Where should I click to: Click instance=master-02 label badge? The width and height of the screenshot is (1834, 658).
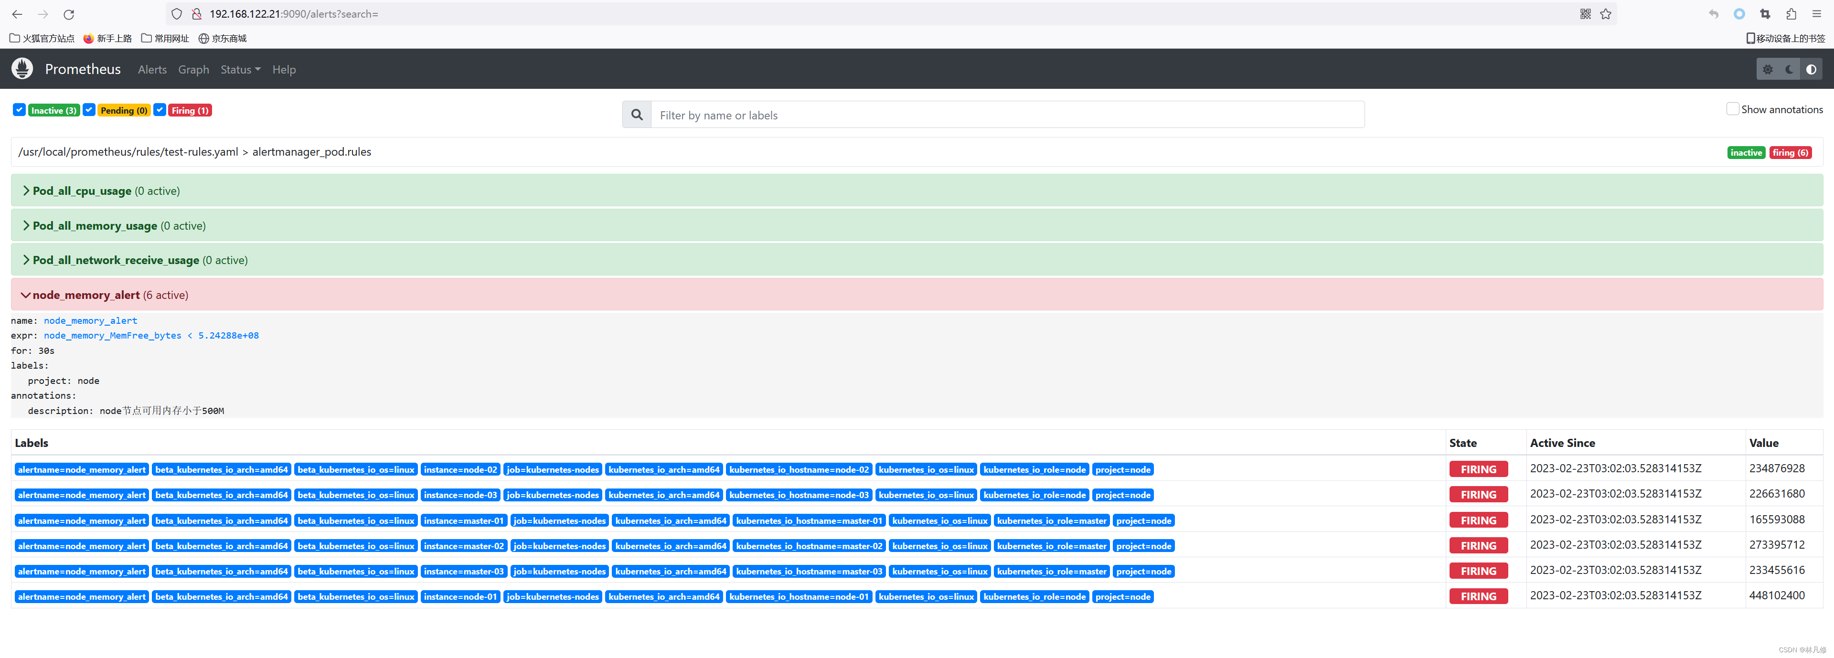click(x=463, y=546)
